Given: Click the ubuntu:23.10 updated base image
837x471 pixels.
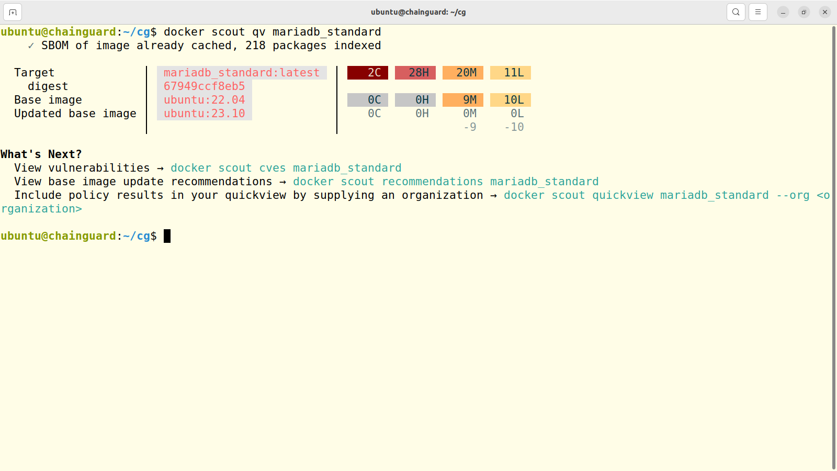Looking at the screenshot, I should [x=205, y=114].
